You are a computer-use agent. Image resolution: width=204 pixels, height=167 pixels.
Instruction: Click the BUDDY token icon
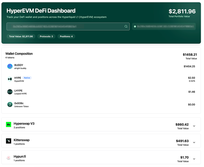point(10,66)
